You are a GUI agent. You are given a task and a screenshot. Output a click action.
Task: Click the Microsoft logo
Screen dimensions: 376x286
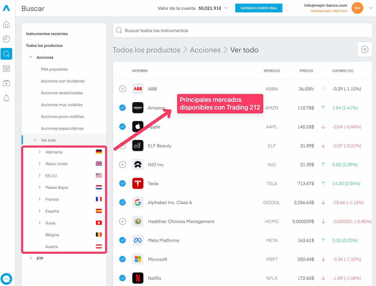(138, 259)
